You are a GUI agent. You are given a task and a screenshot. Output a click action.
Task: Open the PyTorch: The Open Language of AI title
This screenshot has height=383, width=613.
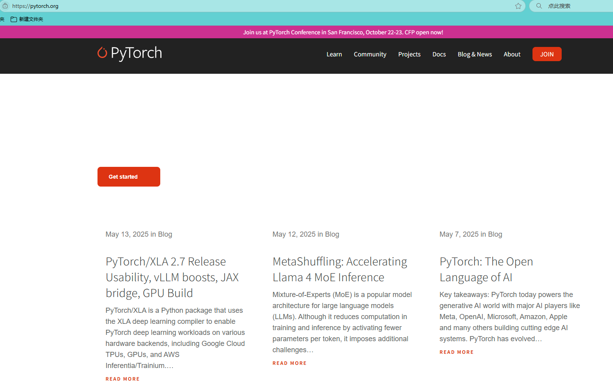(x=486, y=269)
